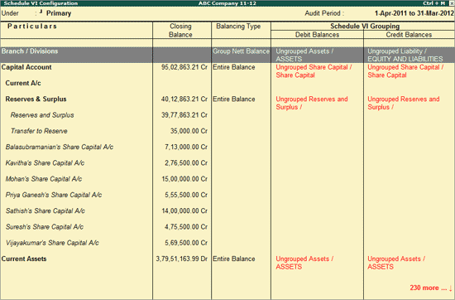Click closing balance 39,77,863.21 Cr
This screenshot has width=455, height=300.
tap(184, 115)
